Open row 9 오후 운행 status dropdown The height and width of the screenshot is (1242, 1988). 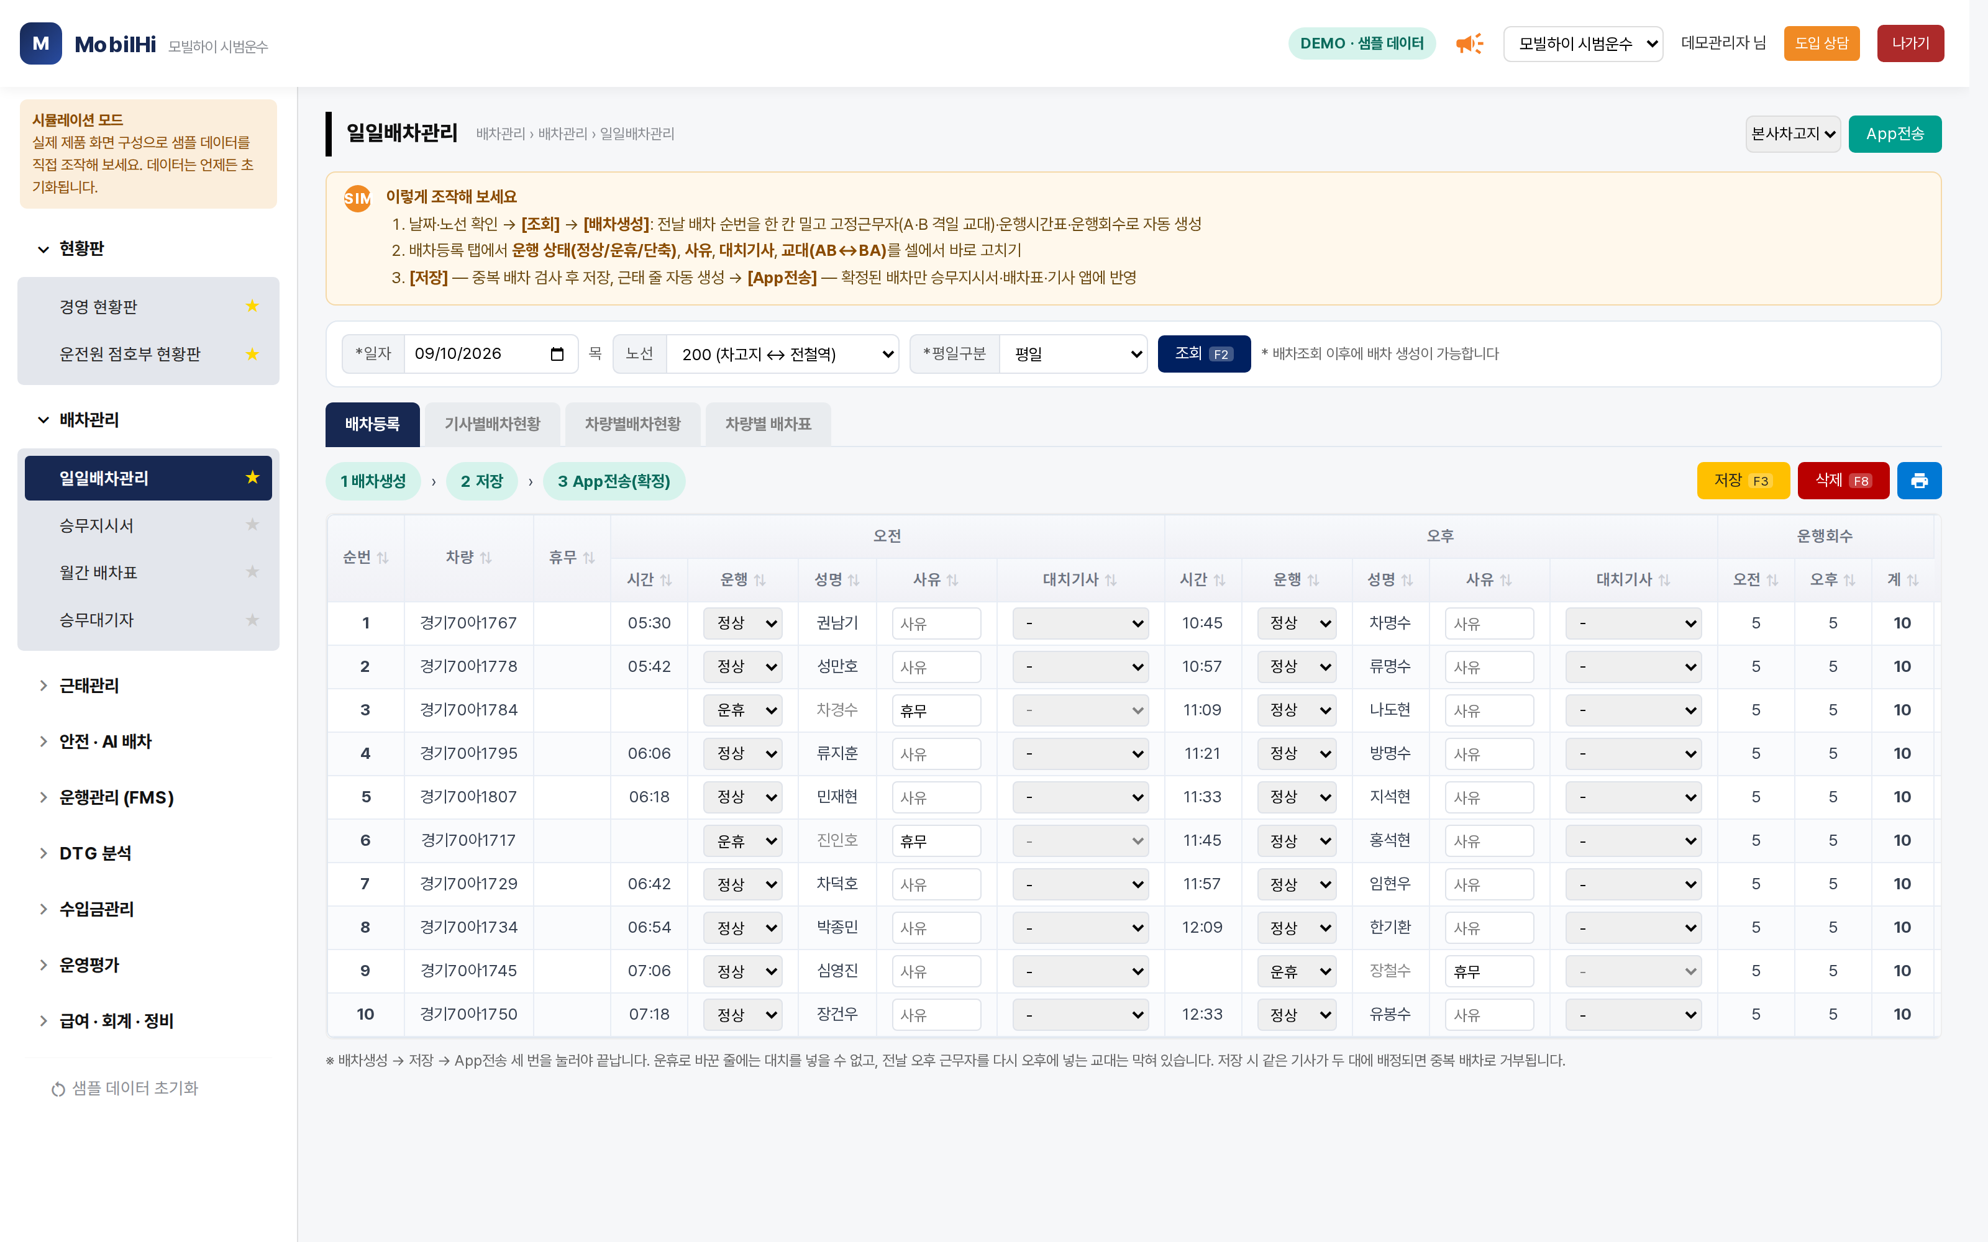point(1297,972)
